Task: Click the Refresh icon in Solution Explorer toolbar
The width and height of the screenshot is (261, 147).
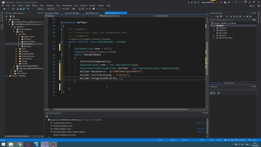Action: pos(234,16)
